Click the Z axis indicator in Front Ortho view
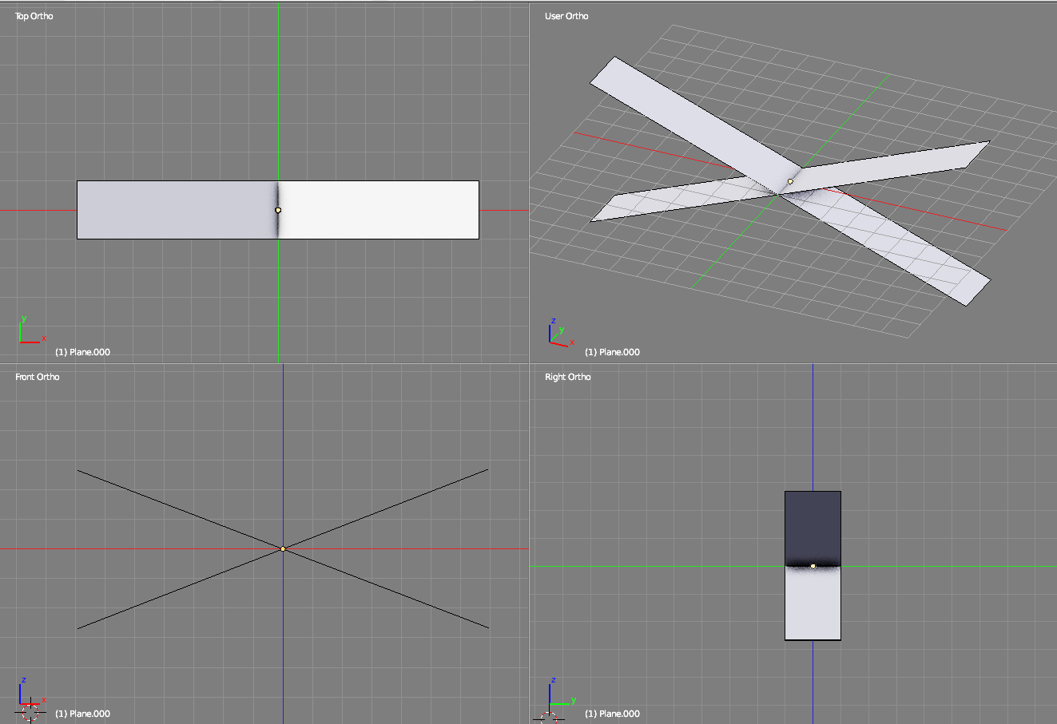Screen dimensions: 1057x724 coord(24,690)
